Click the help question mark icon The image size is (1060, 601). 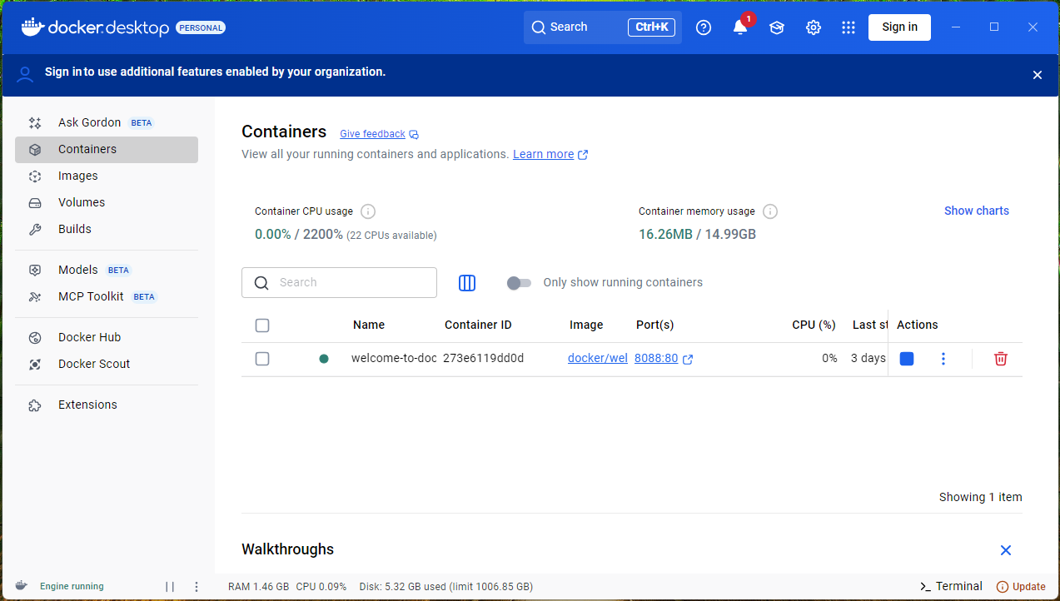704,27
